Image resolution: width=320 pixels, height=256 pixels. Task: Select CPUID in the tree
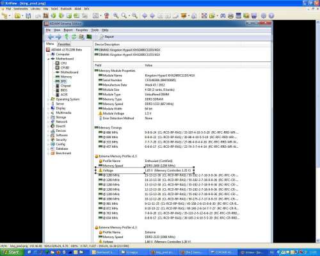65,68
